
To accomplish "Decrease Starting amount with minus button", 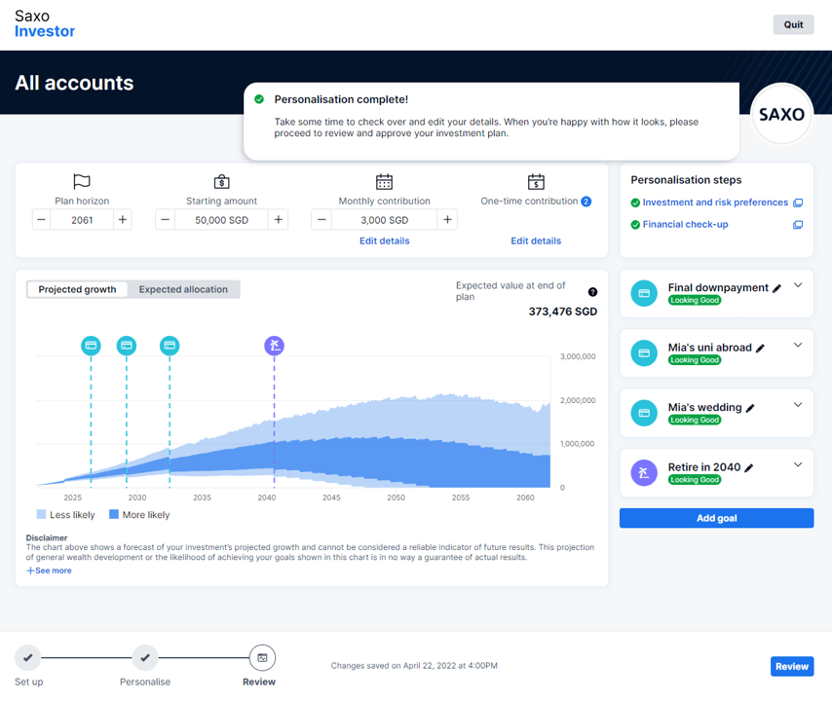I will (165, 220).
